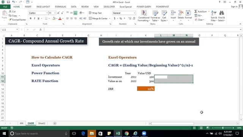The width and height of the screenshot is (243, 137).
Task: Click the Save icon in quick access toolbar
Action: coord(8,2)
